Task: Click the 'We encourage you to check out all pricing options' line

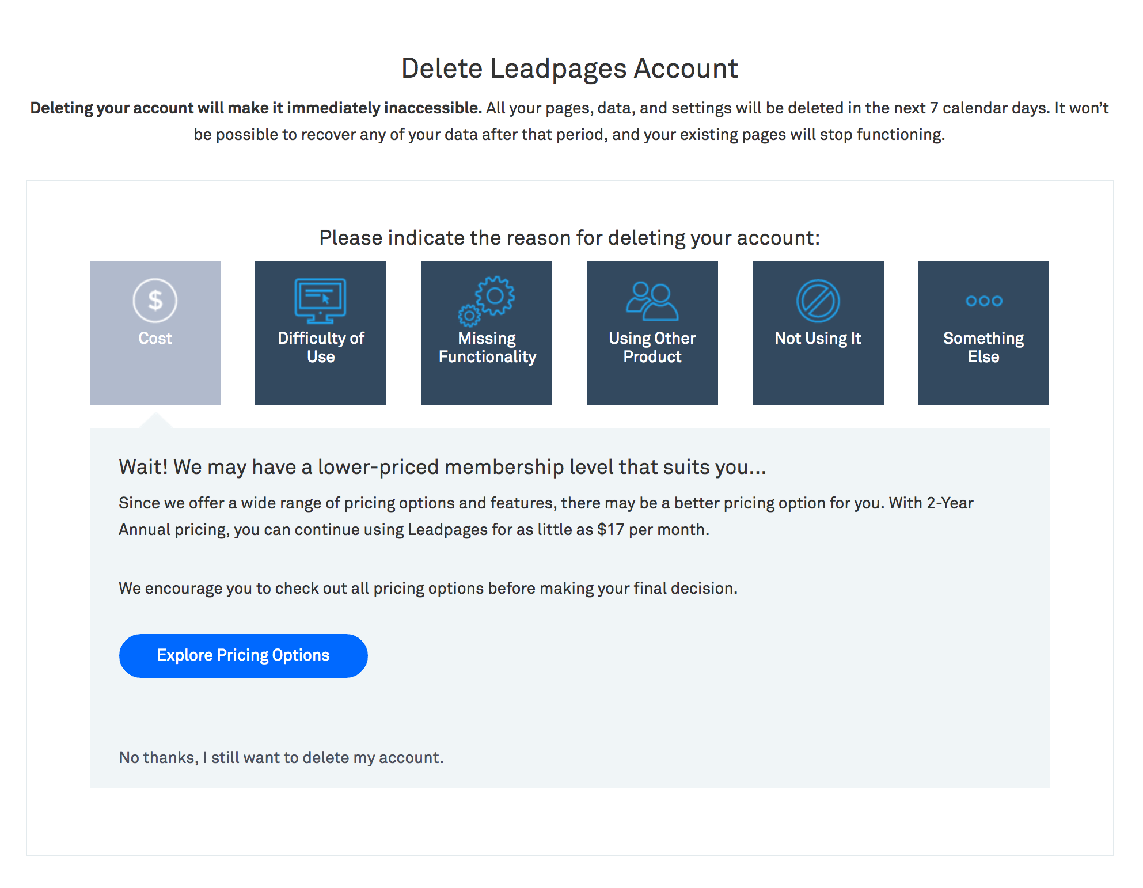Action: 428,588
